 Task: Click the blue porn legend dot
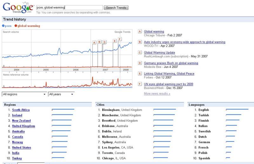coord(3,26)
